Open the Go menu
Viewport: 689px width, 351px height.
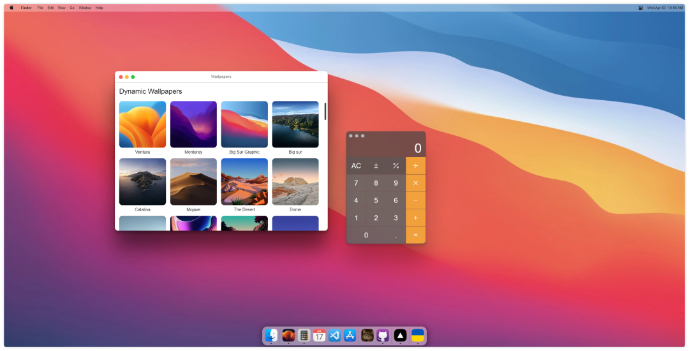(x=72, y=8)
